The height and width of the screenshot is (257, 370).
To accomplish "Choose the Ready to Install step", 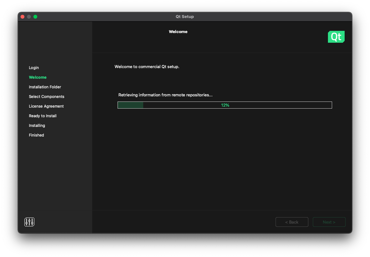I will coord(43,116).
